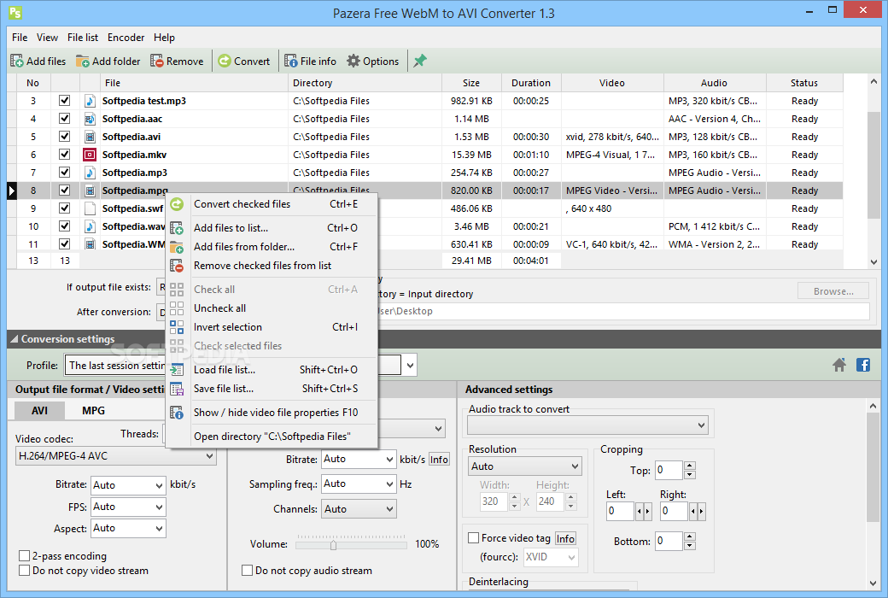Open the Resolution Auto dropdown
The image size is (888, 598).
click(525, 466)
